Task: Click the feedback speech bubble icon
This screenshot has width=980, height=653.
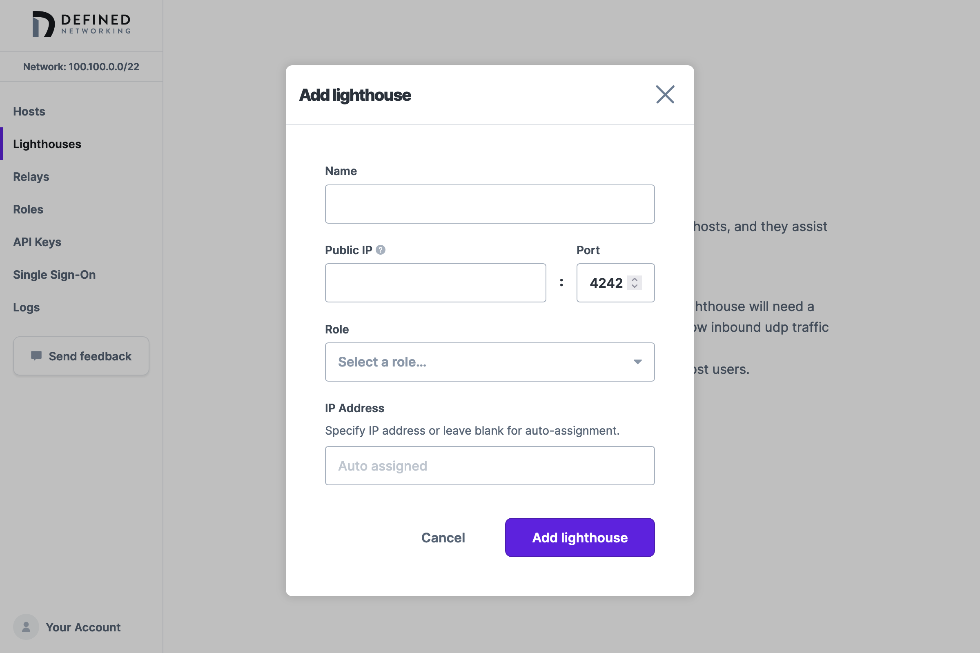Action: coord(36,355)
